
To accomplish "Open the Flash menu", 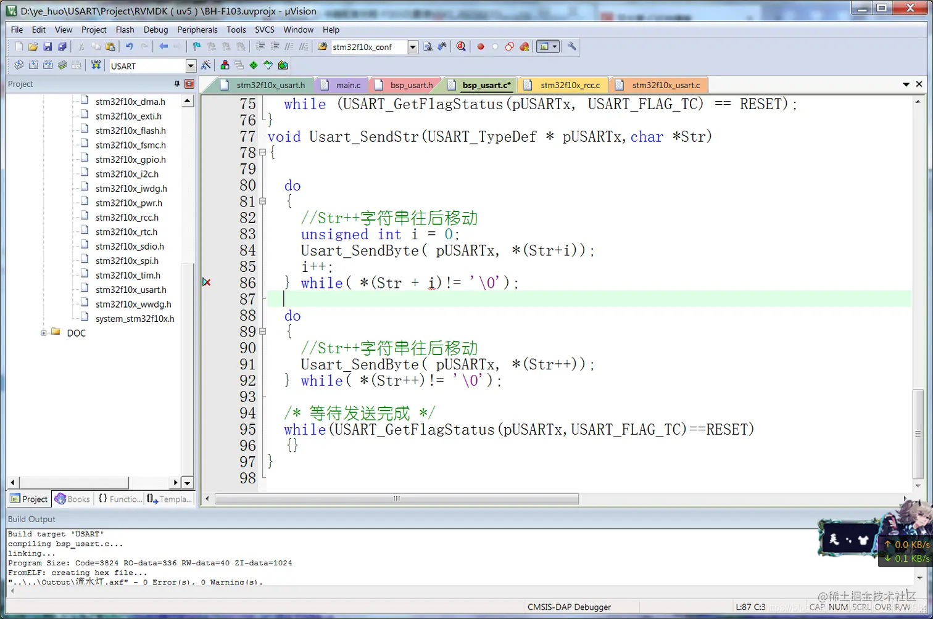I will point(125,30).
